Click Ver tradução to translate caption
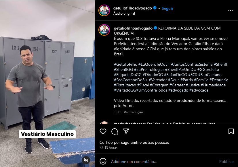 [x=133, y=112]
